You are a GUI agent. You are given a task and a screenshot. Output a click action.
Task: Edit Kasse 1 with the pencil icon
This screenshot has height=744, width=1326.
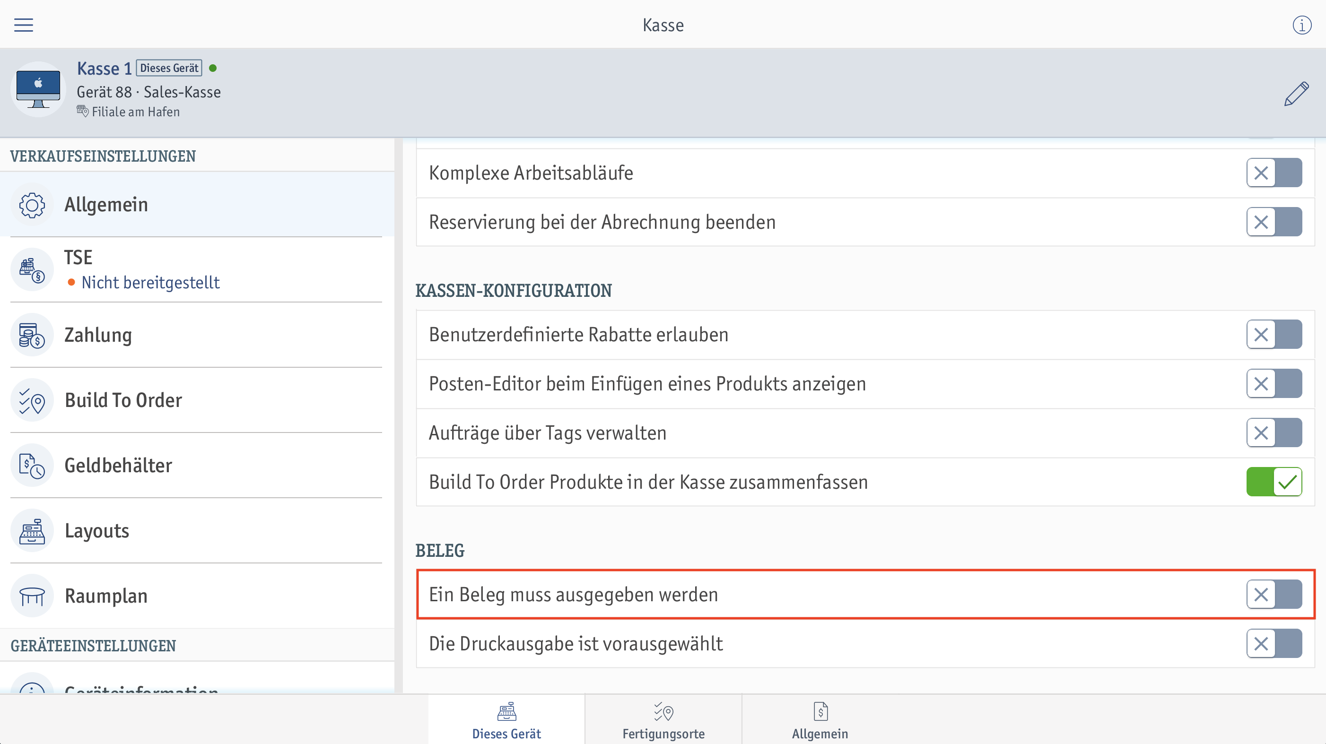(x=1296, y=94)
